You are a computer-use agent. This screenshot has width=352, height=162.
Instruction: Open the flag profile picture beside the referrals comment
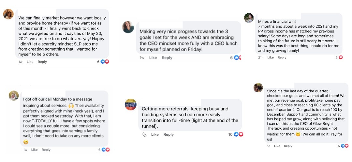pos(130,105)
